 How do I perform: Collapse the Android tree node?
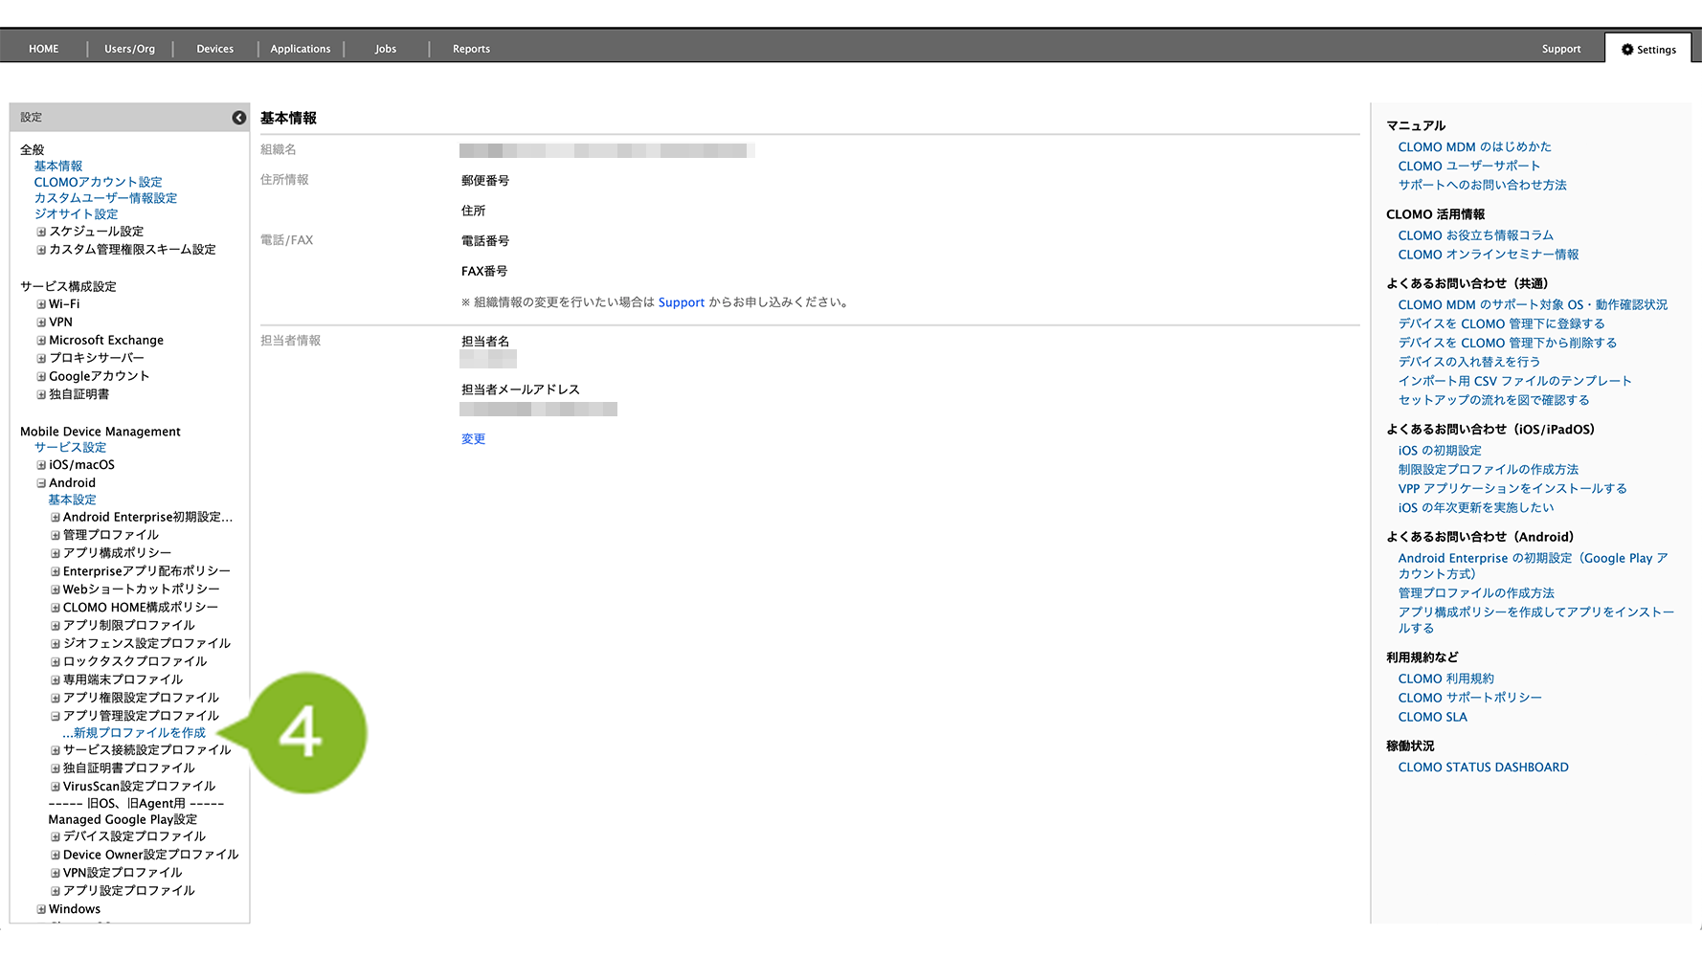pyautogui.click(x=41, y=483)
